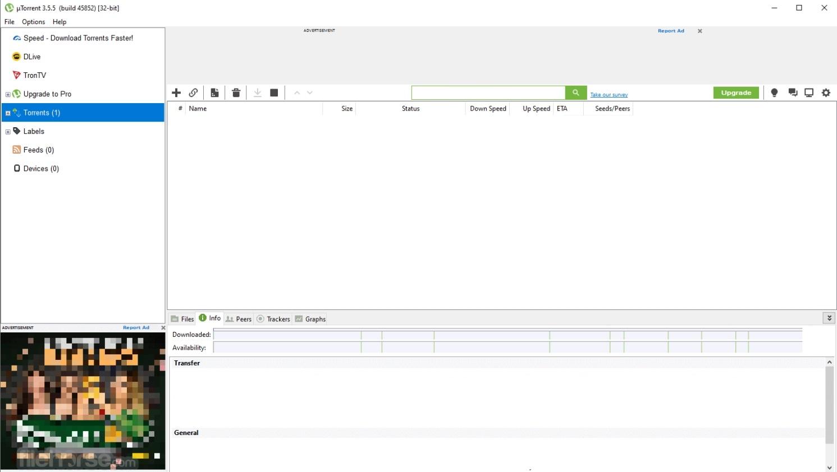Screen dimensions: 837x472
Task: Expand the Upgrade to Pro sidebar entry
Action: pyautogui.click(x=7, y=94)
